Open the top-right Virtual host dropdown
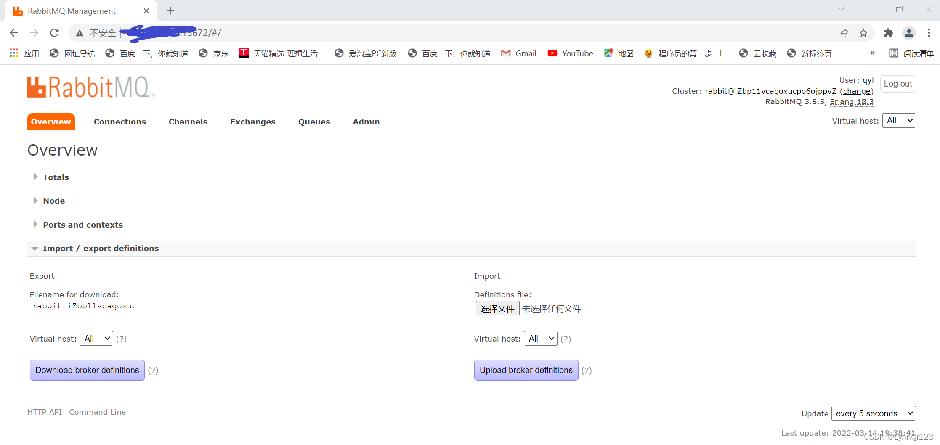 pyautogui.click(x=899, y=120)
